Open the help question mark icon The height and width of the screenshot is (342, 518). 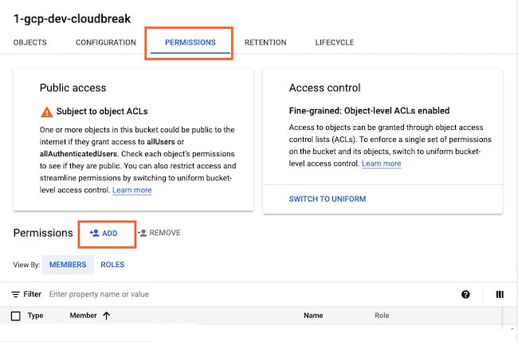[465, 294]
